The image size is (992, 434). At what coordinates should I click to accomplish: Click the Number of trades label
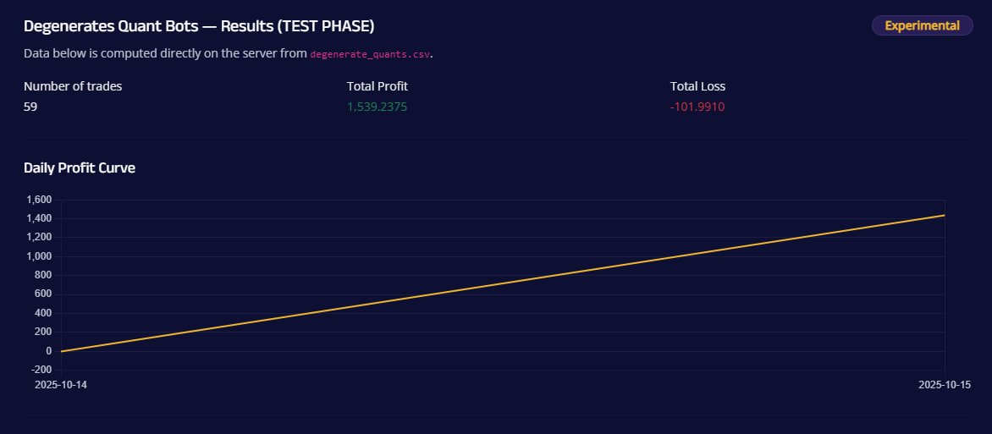pyautogui.click(x=73, y=86)
